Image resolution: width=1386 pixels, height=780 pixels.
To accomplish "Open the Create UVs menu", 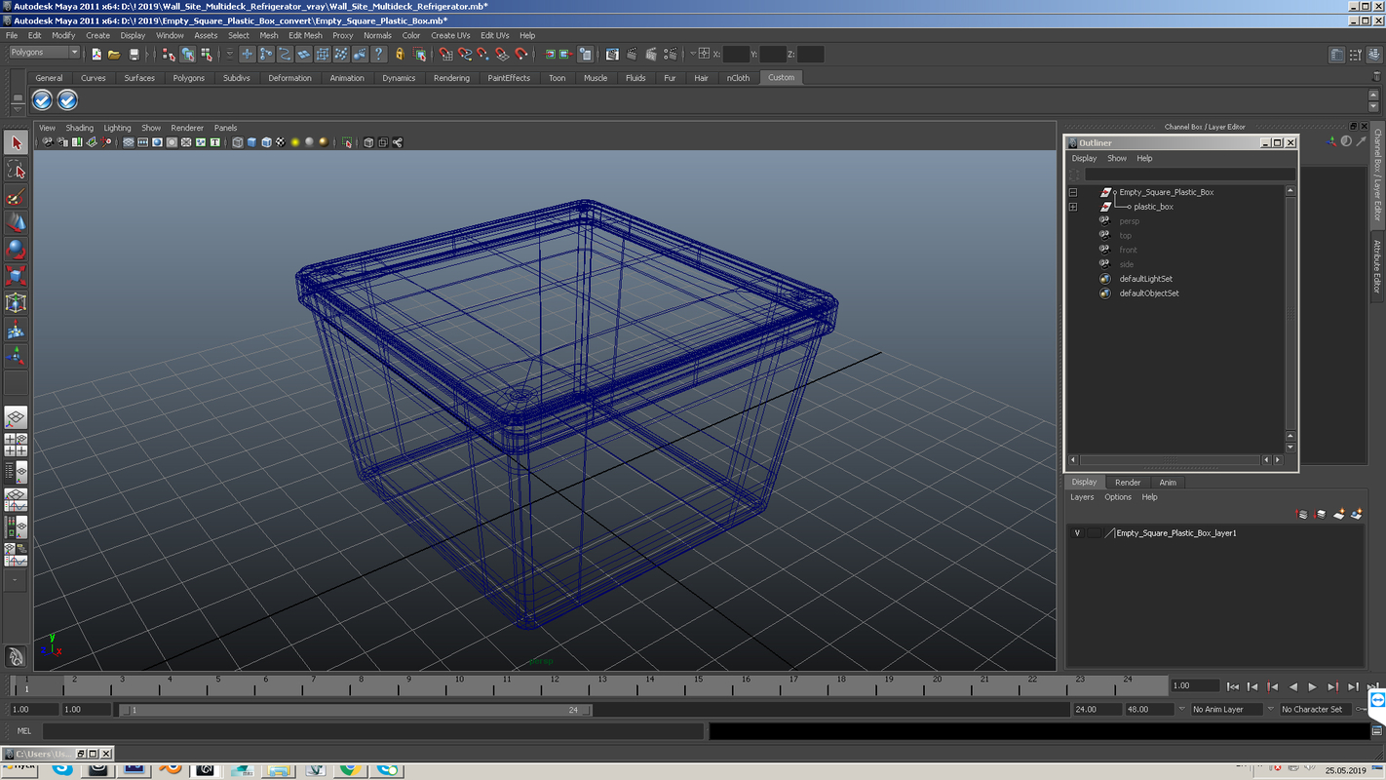I will click(450, 35).
